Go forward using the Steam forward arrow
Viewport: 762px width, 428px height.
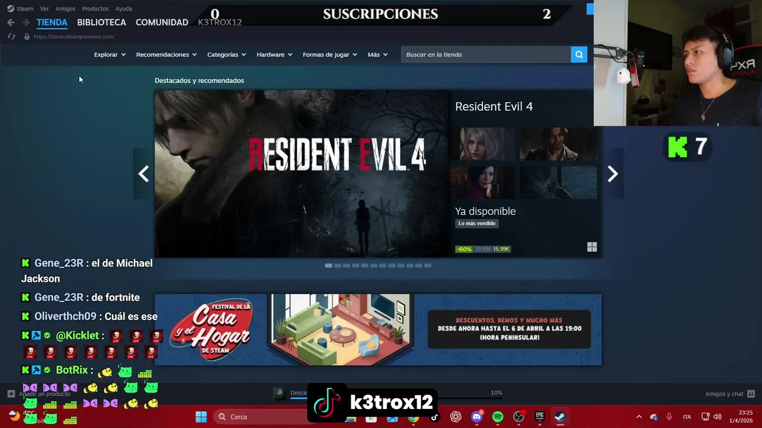[x=26, y=23]
